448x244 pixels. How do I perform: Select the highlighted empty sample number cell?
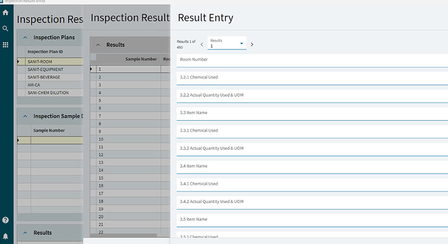tap(57, 140)
